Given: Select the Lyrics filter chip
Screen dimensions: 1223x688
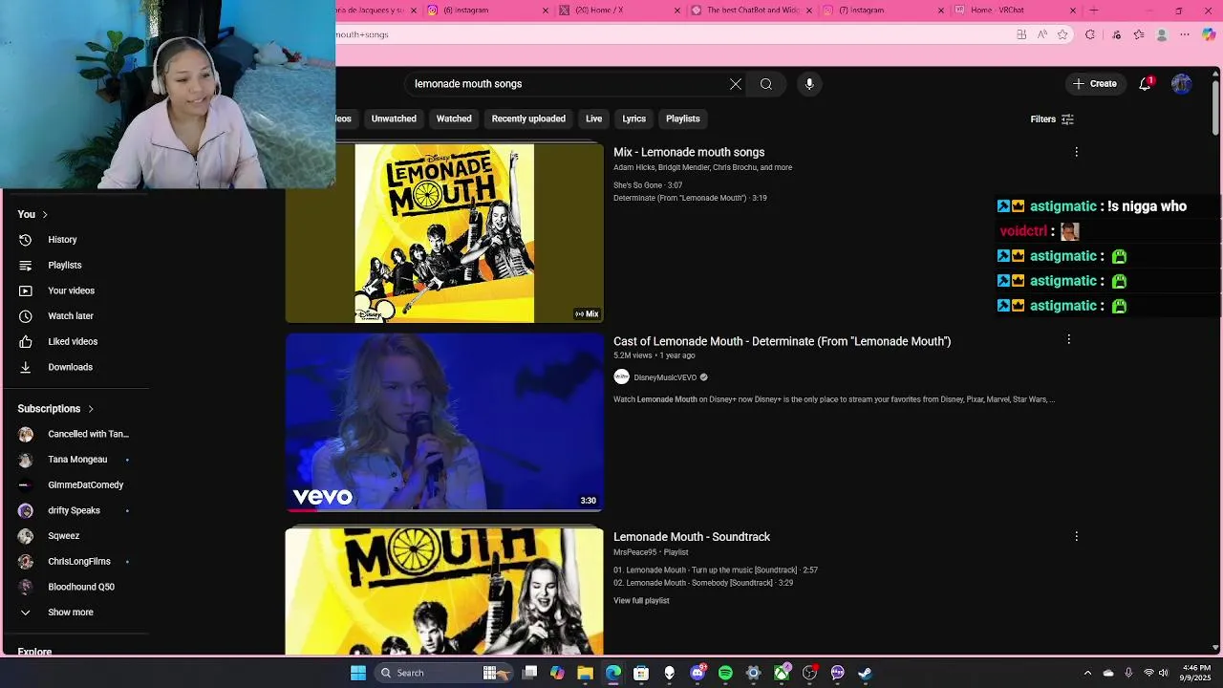Looking at the screenshot, I should point(634,118).
